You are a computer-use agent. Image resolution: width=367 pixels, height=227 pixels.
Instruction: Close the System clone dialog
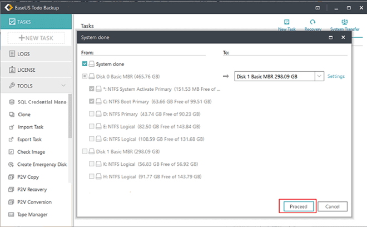343,37
